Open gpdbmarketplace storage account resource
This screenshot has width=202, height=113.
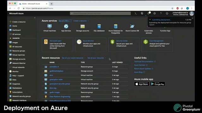coord(56,71)
